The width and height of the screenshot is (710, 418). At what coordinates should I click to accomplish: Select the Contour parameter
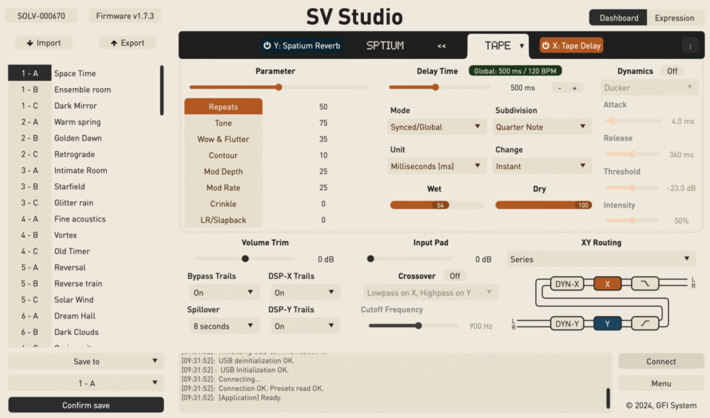223,156
